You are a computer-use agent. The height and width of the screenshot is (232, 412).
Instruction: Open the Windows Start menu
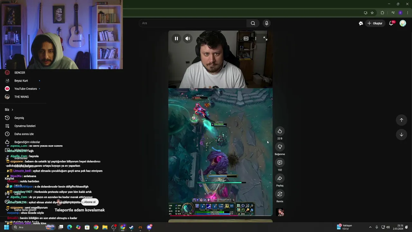(6, 227)
